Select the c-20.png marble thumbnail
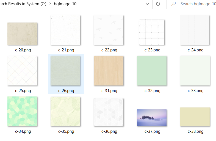Viewport: 216px width, 141px height. [x=22, y=34]
